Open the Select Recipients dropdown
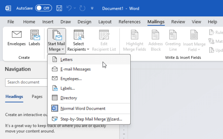The width and height of the screenshot is (223, 139). point(78,41)
